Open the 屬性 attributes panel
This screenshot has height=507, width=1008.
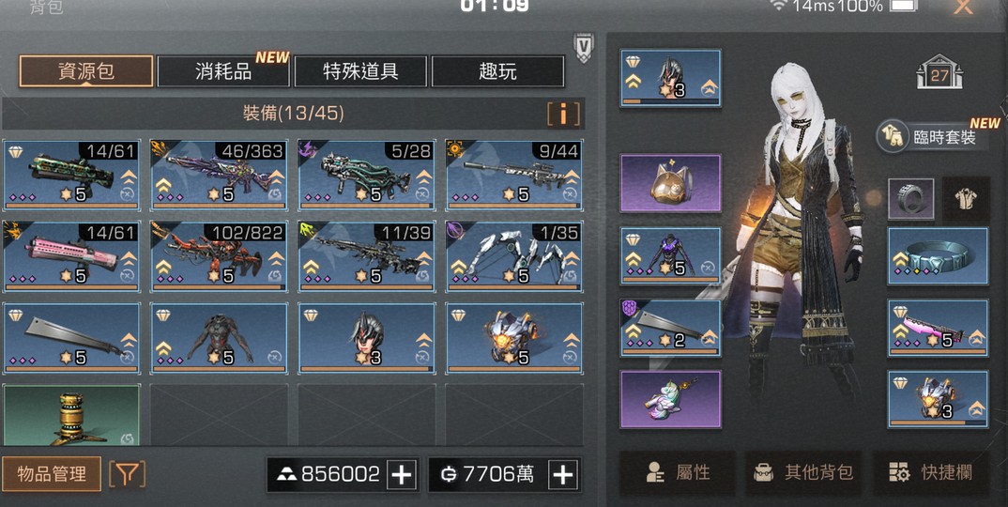(677, 473)
